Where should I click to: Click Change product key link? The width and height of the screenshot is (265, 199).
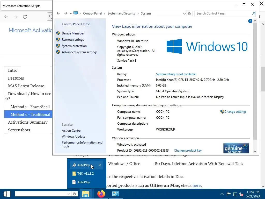tap(188, 151)
